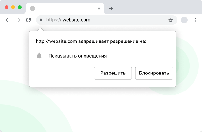Click the browser back arrow

8,20
